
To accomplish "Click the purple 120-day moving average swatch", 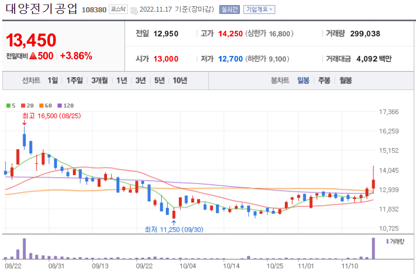I will (x=59, y=106).
